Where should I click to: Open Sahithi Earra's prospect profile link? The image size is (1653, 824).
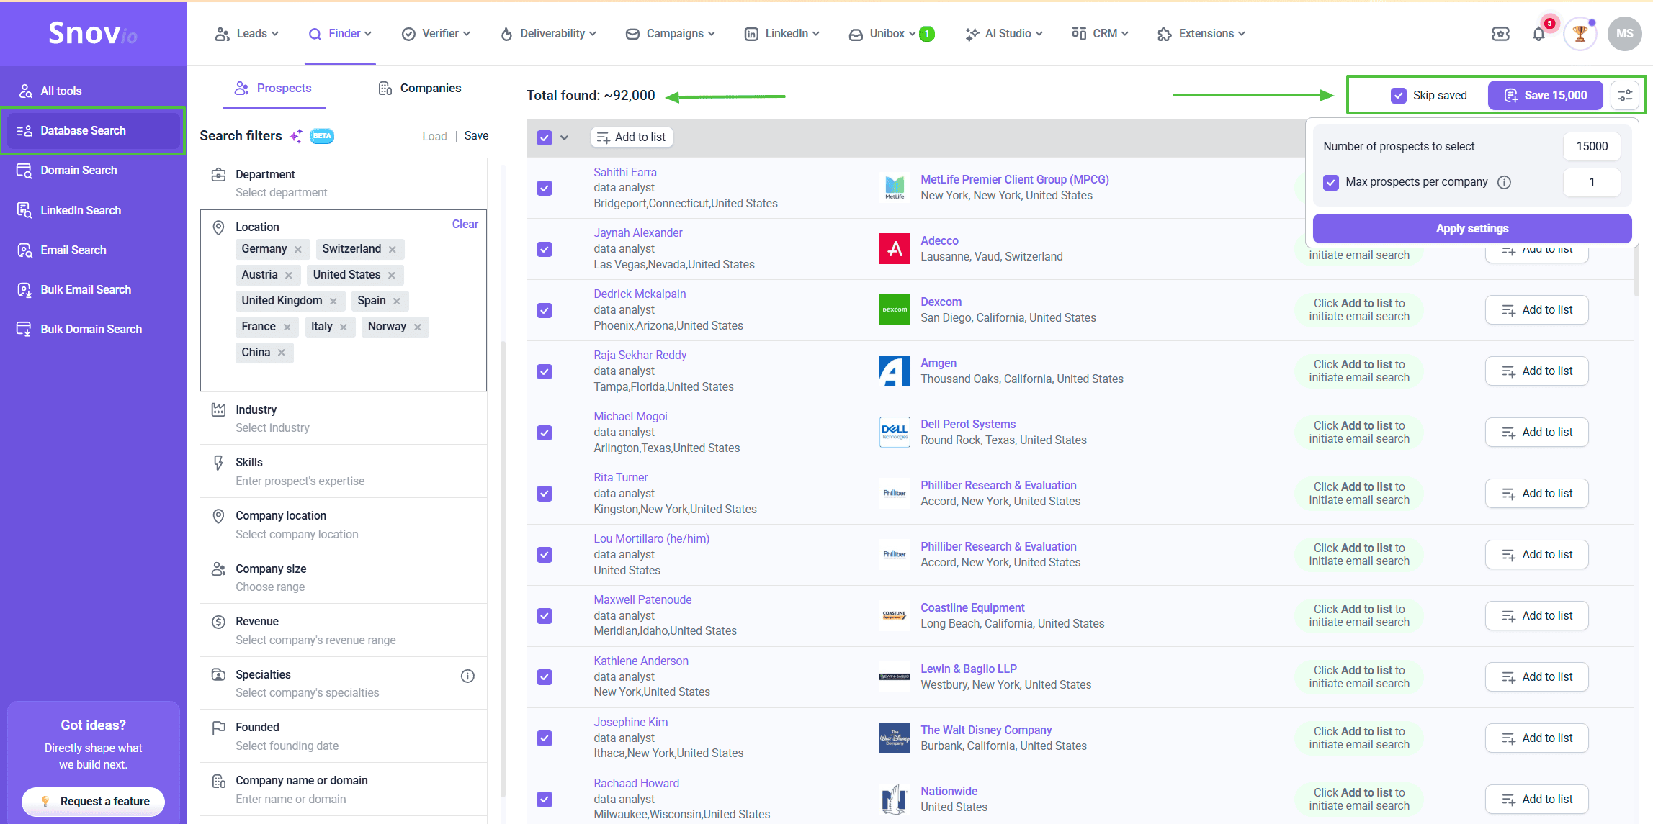625,173
